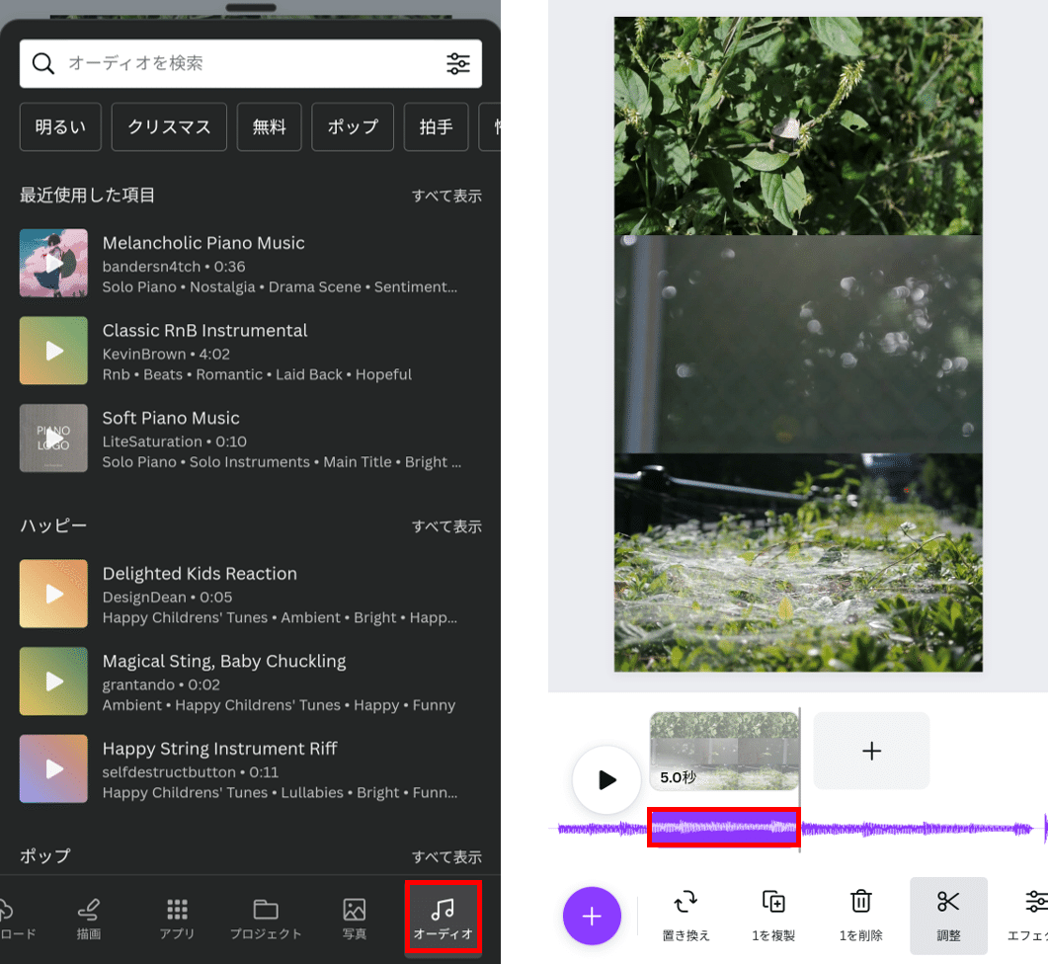
Task: Play Happy String Instrument Riff thumbnail
Action: pyautogui.click(x=53, y=768)
